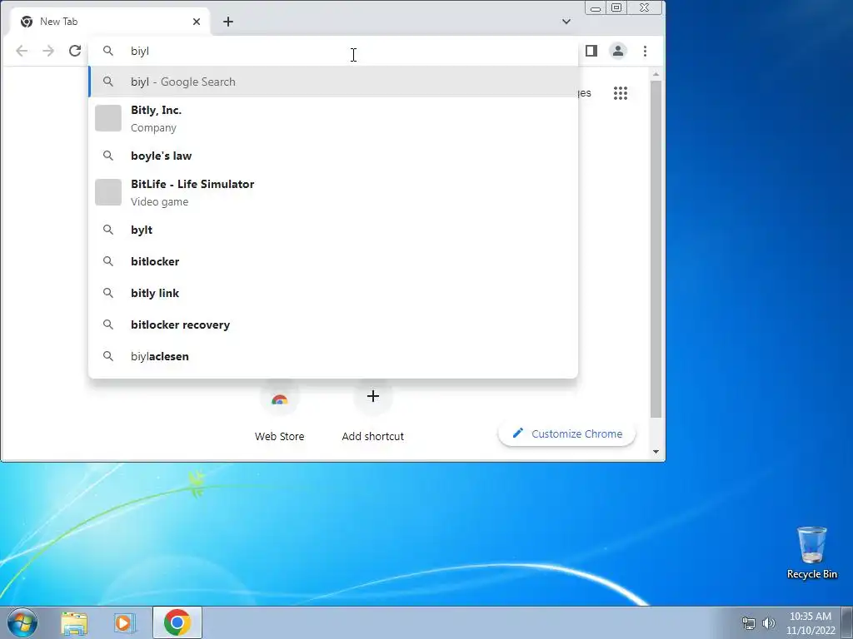Choose the Bitly, Inc. suggestion

click(x=333, y=118)
